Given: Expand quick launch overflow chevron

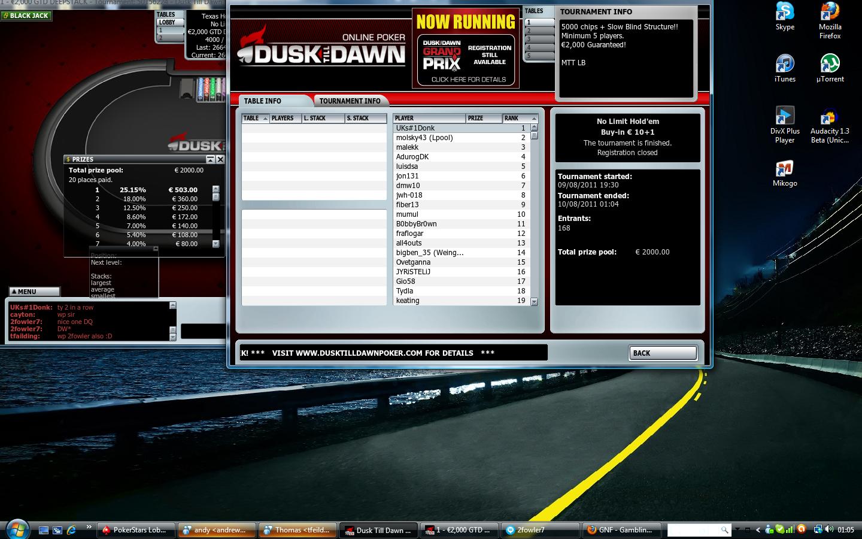Looking at the screenshot, I should 89,528.
